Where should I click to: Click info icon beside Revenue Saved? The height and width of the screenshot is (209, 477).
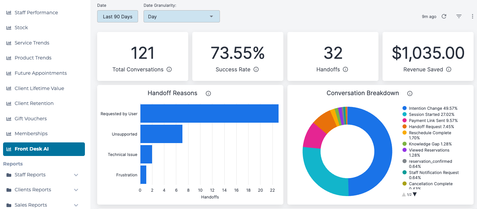(x=449, y=69)
